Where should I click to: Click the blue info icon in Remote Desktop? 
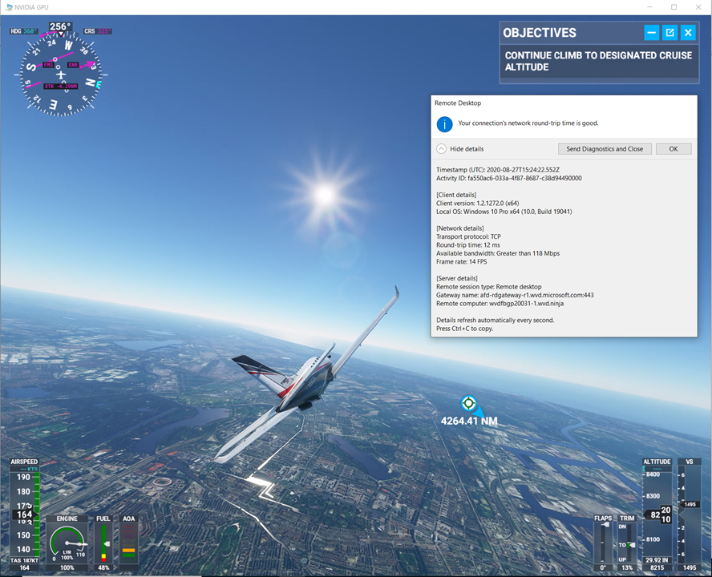tap(444, 124)
